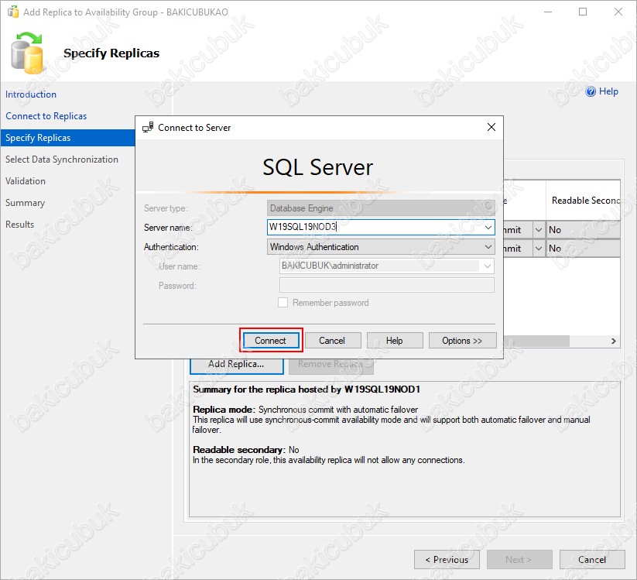Expand Options >> in the connection dialog
The width and height of the screenshot is (637, 580).
[x=462, y=340]
